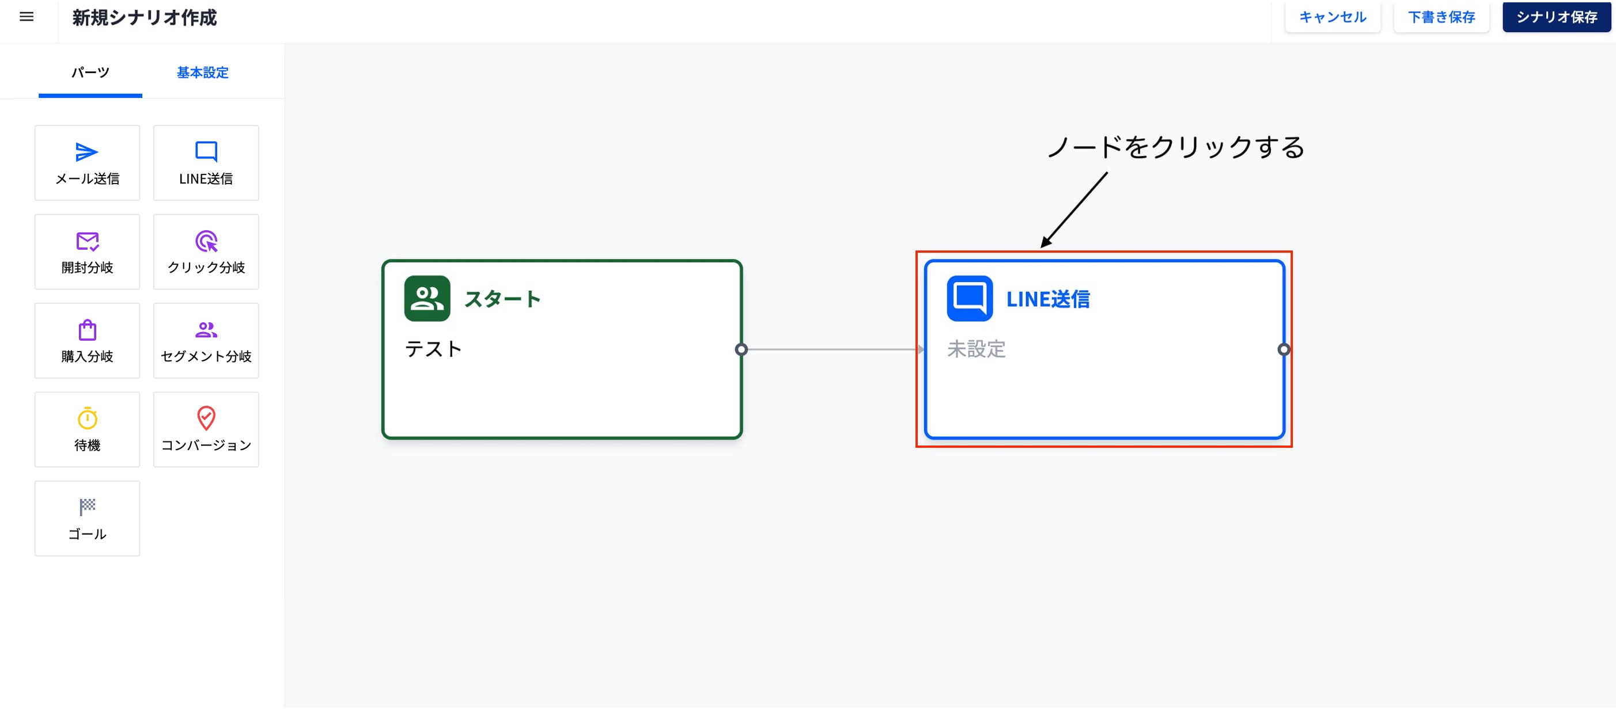Choose the 購入分岐 shopping bag part
1616x709 pixels.
click(x=87, y=341)
